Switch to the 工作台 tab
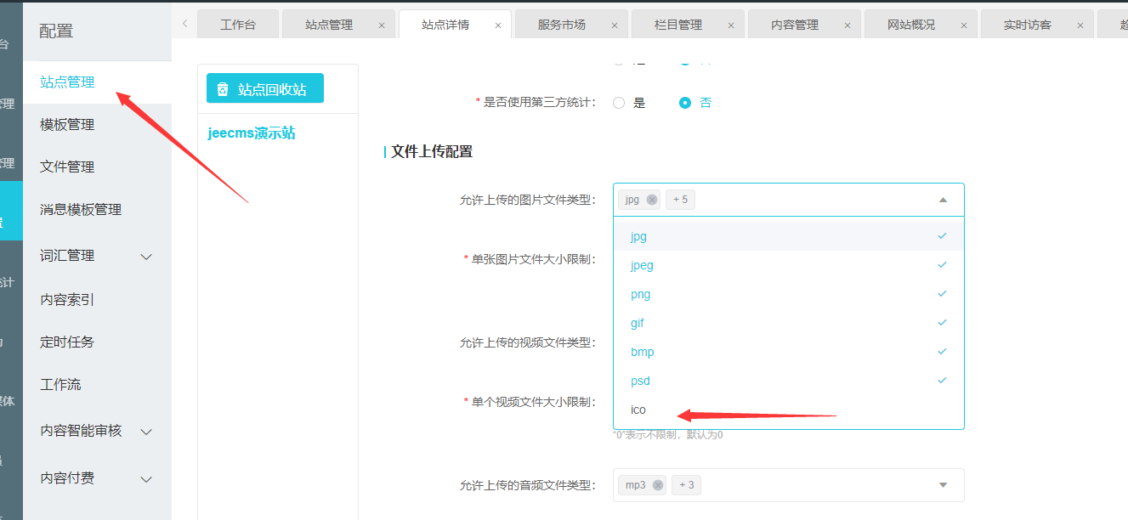Viewport: 1128px width, 520px height. [238, 25]
